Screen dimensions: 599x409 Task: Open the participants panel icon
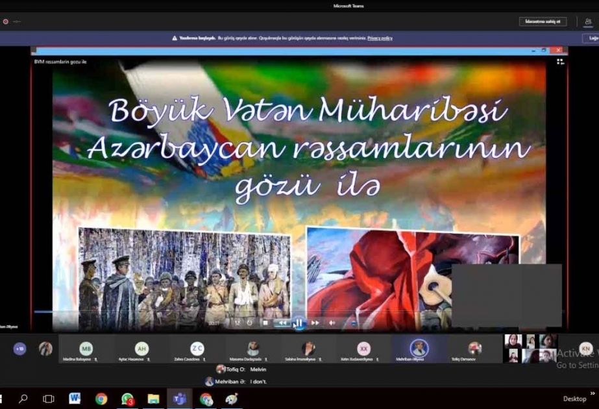[x=588, y=21]
